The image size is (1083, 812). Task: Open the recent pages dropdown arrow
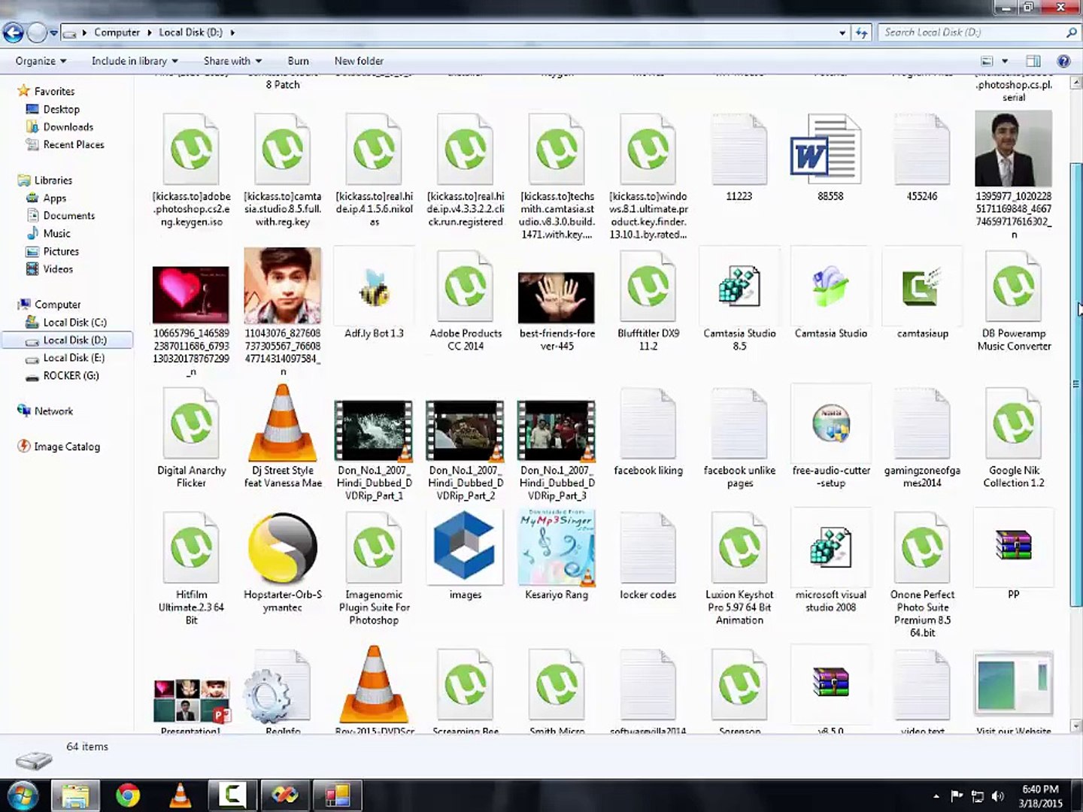[53, 33]
